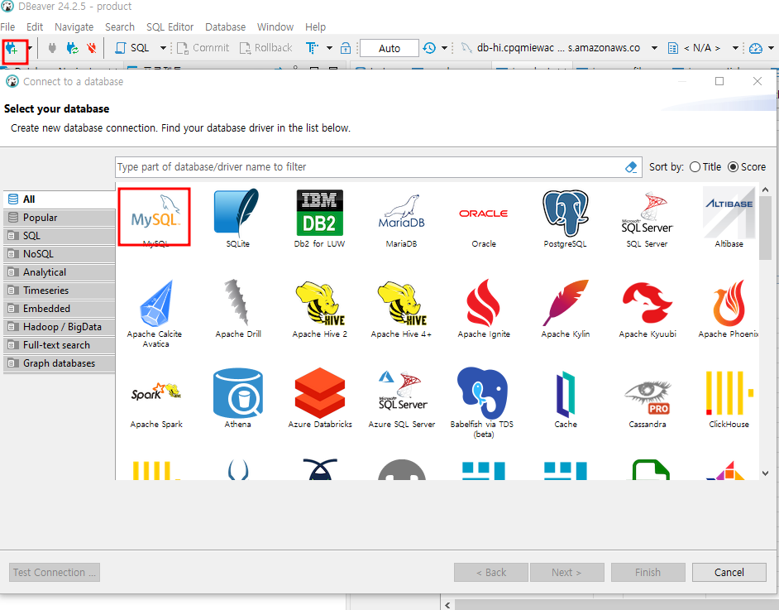The height and width of the screenshot is (610, 779).
Task: Click the lock toolbar icon
Action: point(346,48)
